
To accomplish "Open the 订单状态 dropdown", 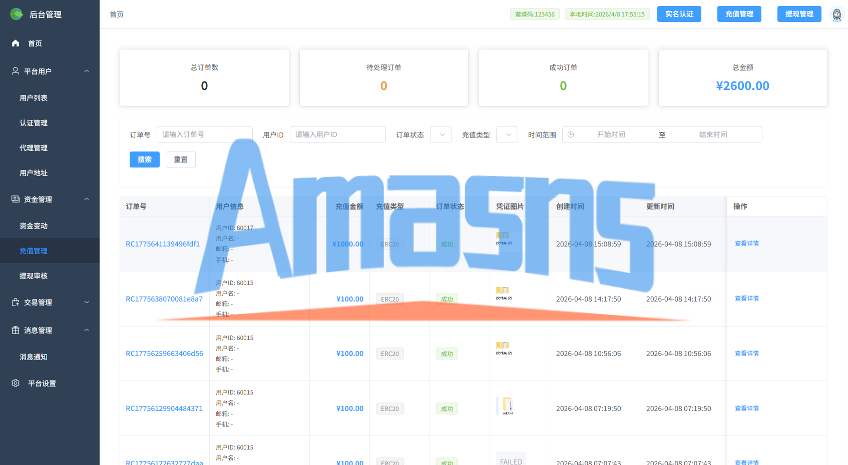I will pos(441,134).
